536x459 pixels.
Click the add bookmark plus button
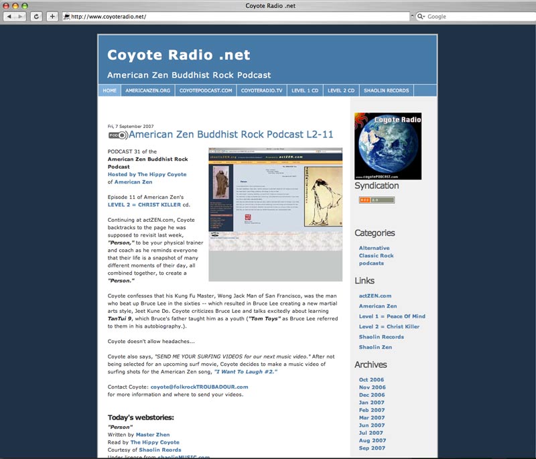[x=52, y=16]
